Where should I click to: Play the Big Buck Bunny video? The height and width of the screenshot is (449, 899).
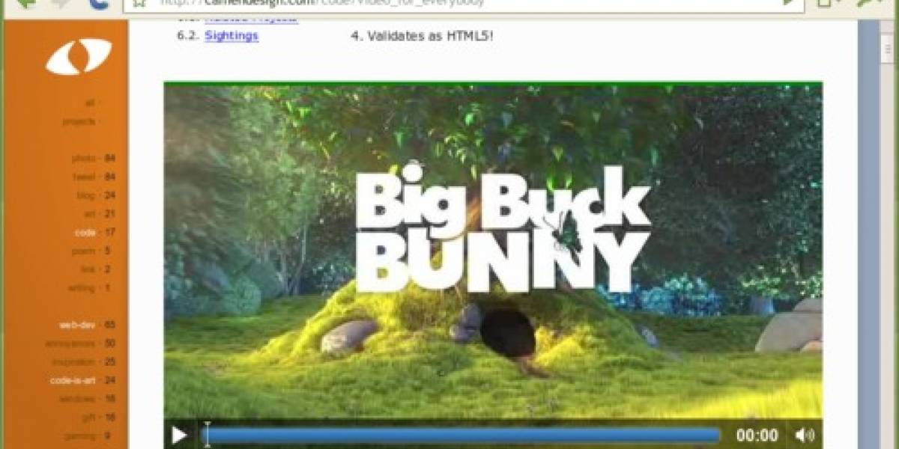pos(180,435)
